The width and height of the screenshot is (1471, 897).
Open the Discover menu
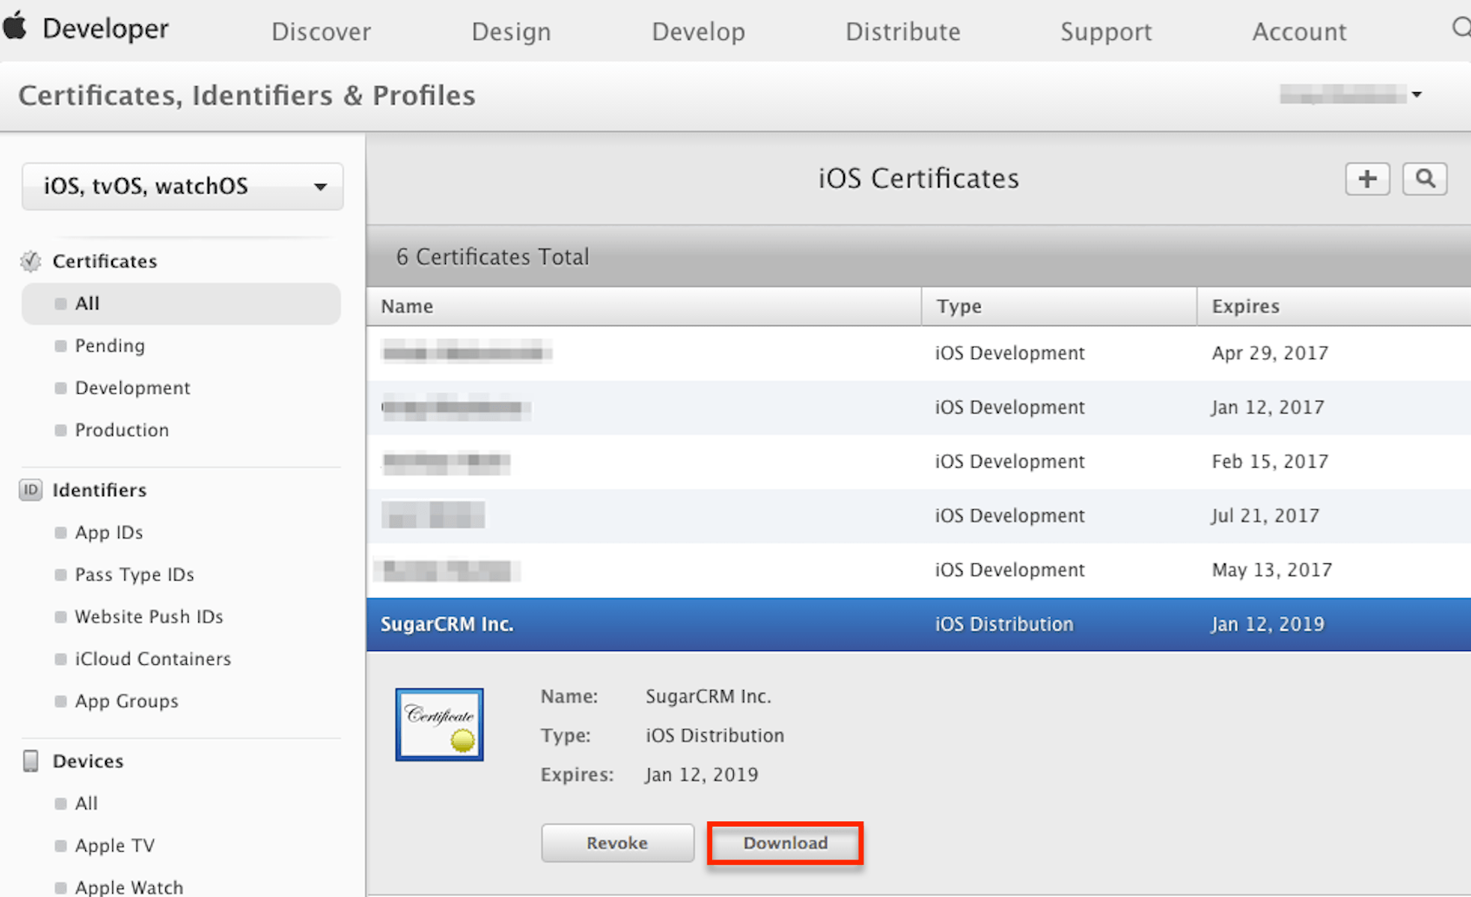[321, 31]
